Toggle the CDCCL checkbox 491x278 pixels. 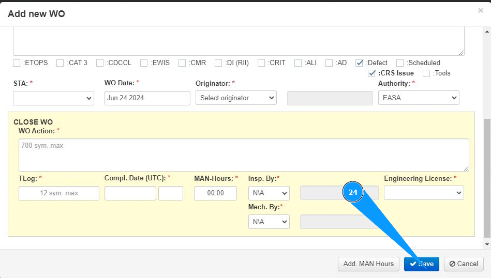[100, 63]
